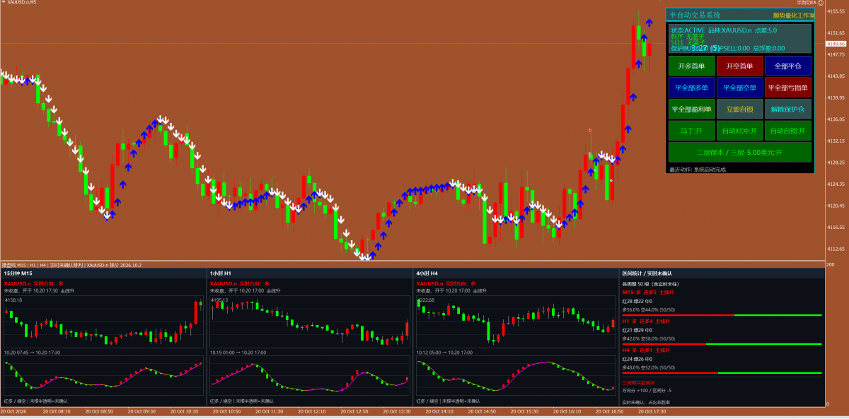Select the 15分钟 M15 panel header
The width and height of the screenshot is (849, 419).
coord(18,273)
